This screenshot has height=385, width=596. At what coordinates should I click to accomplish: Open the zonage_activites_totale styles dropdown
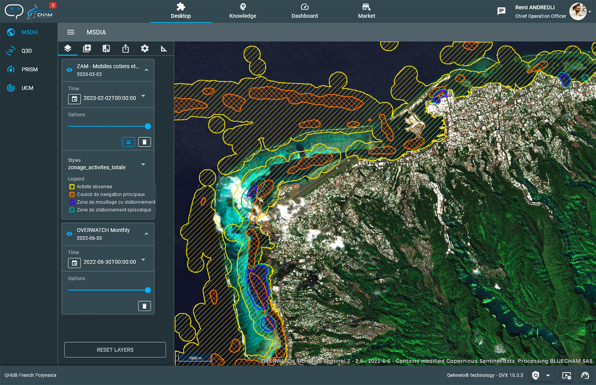(x=143, y=164)
